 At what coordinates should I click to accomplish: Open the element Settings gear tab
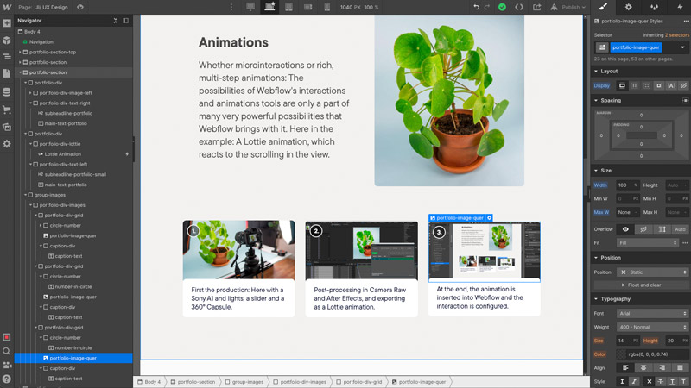point(628,7)
